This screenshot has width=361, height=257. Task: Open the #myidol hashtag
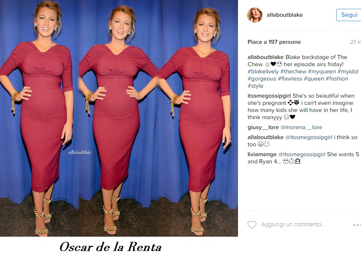348,71
